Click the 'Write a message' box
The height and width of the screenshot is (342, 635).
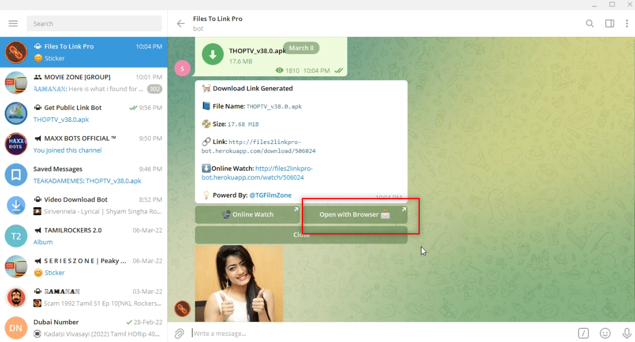coord(285,333)
